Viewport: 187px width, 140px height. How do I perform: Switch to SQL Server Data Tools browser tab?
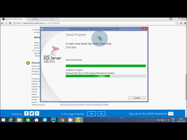pyautogui.click(x=14, y=19)
